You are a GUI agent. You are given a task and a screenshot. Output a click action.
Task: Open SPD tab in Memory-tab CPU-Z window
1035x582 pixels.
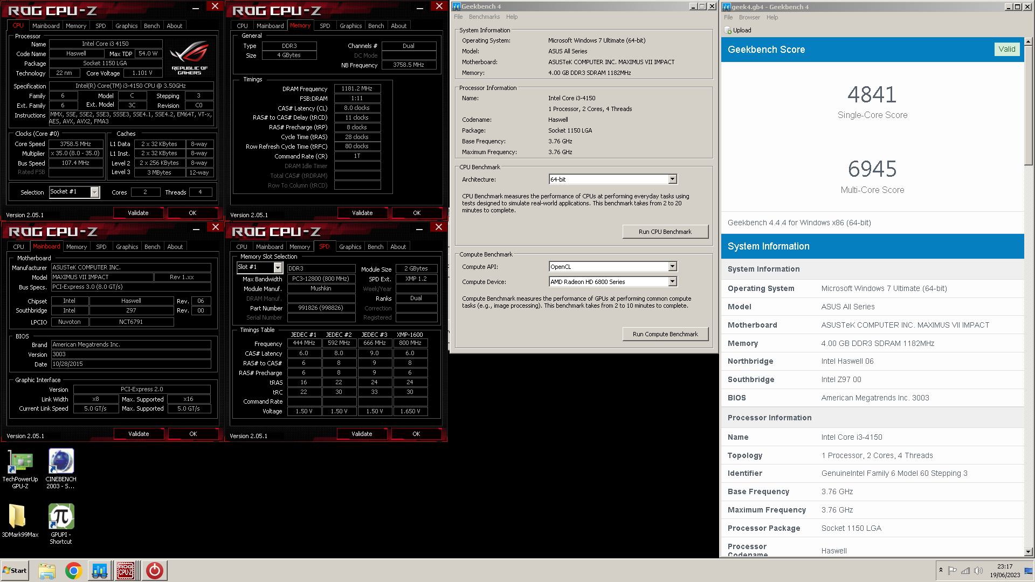pos(325,26)
